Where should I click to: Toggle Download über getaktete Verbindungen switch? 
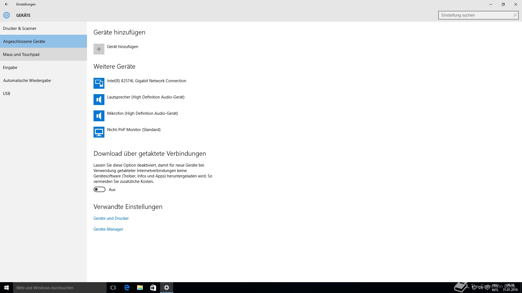100,189
